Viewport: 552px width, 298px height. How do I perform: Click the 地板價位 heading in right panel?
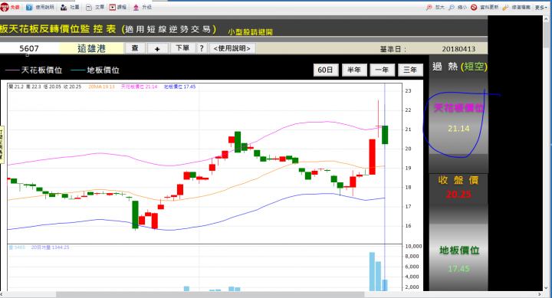coord(459,251)
